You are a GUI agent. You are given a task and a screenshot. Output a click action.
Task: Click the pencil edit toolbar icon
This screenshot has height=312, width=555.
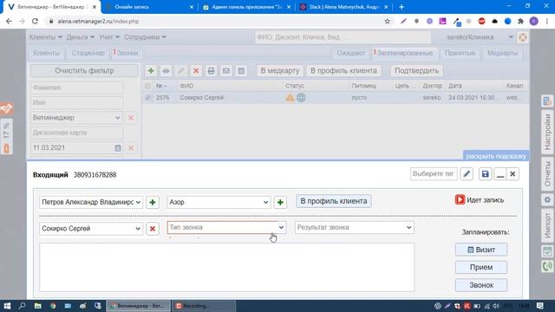(181, 71)
